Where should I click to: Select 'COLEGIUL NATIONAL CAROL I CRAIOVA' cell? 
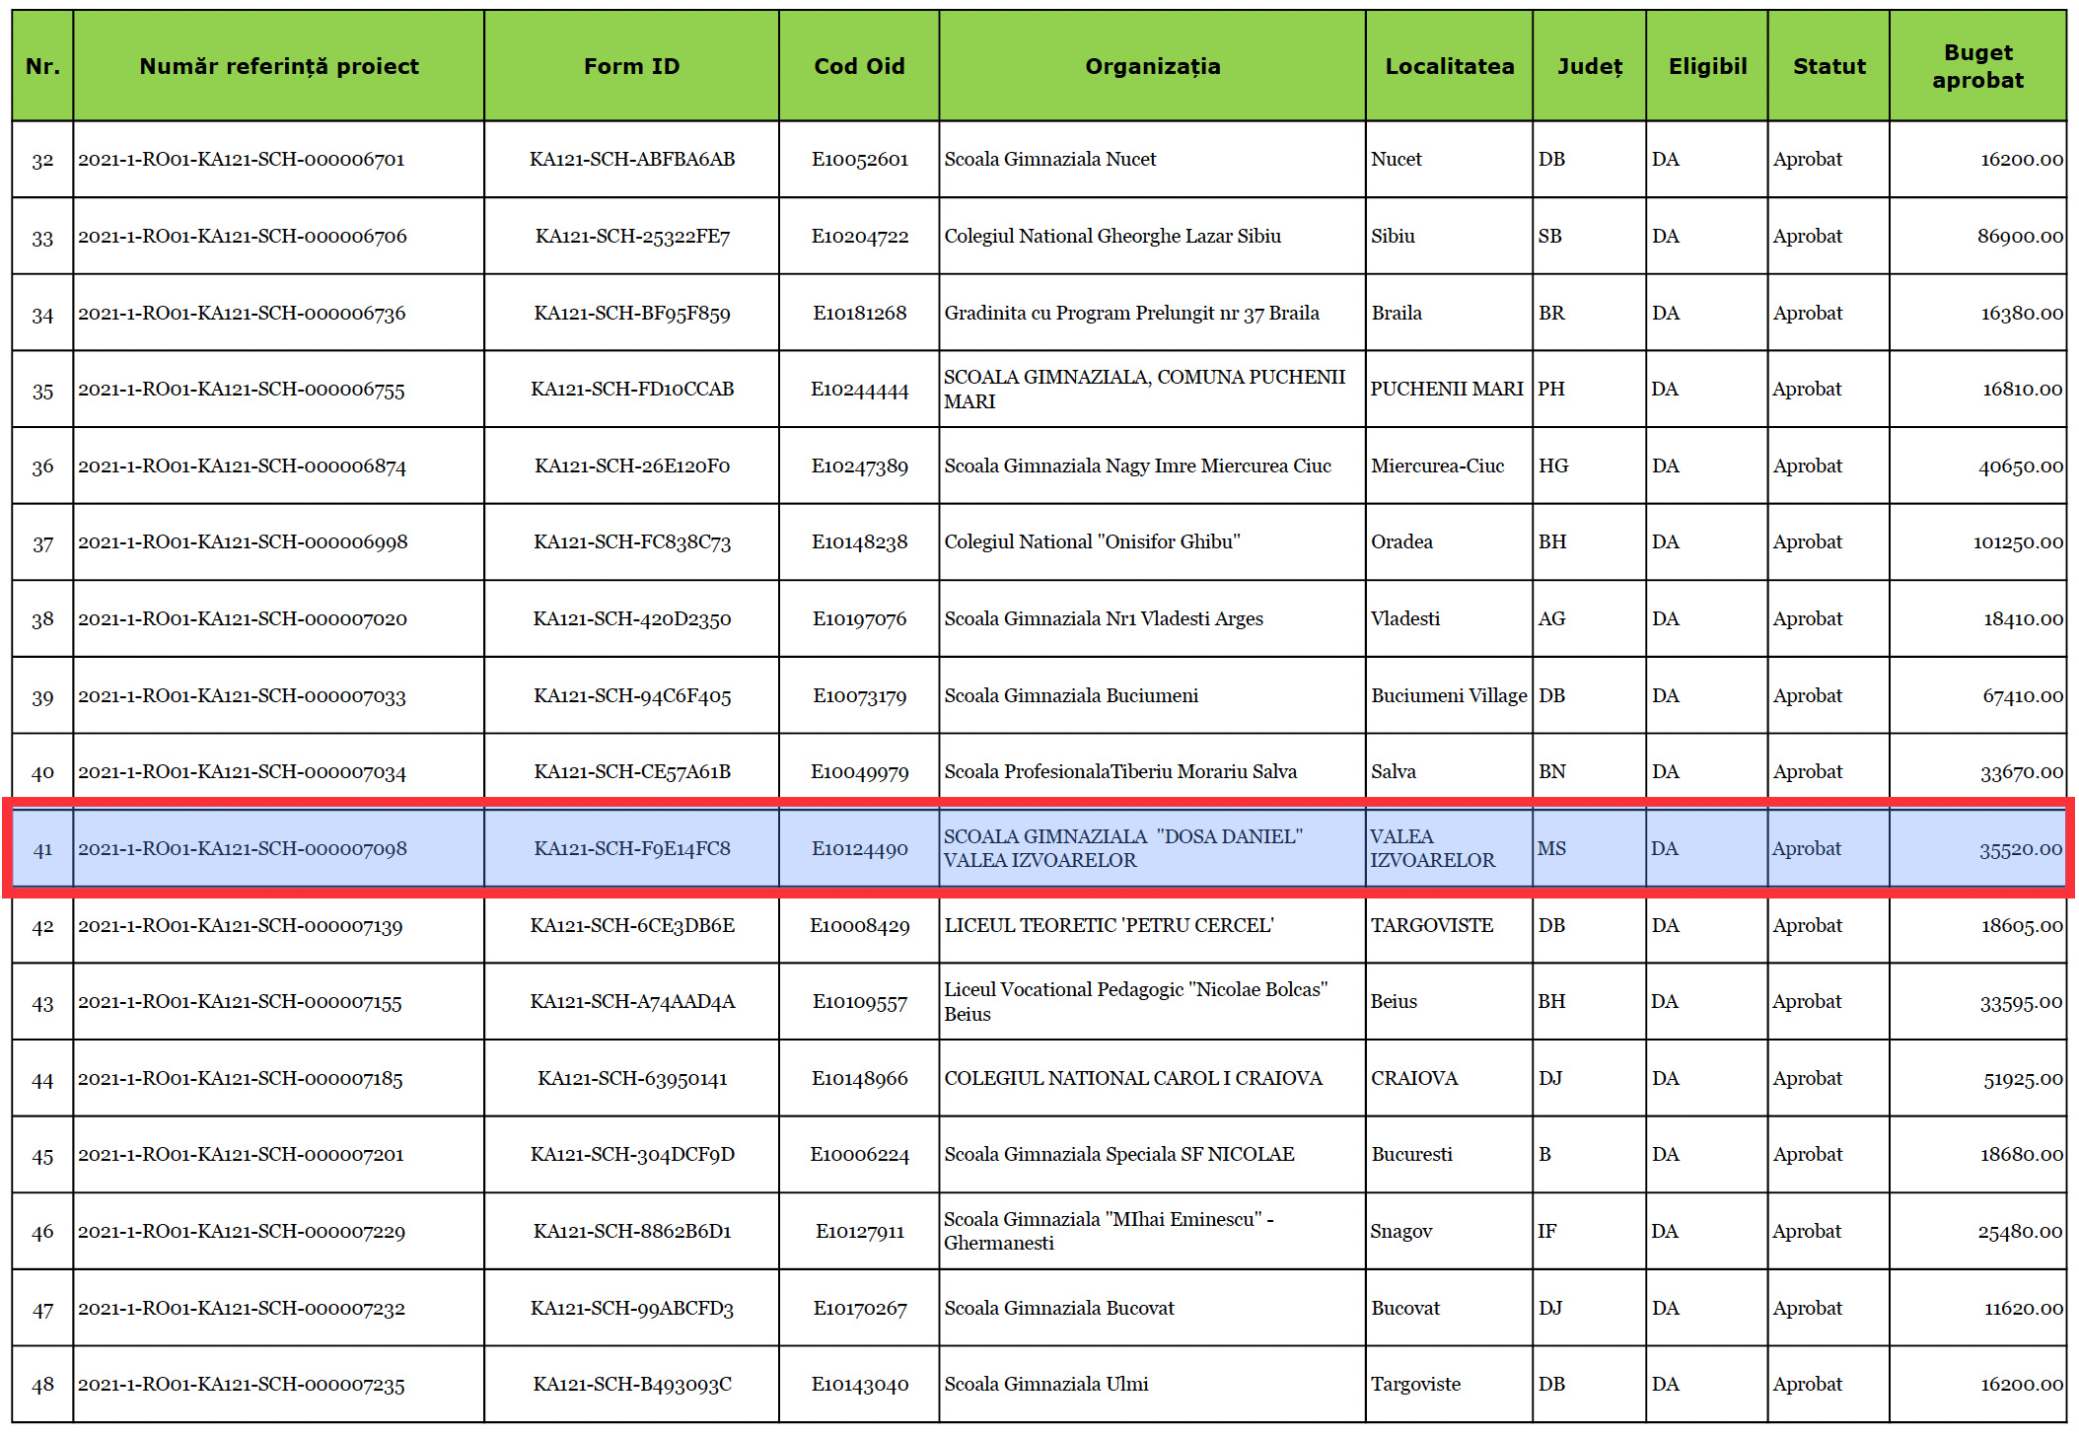[1132, 1079]
